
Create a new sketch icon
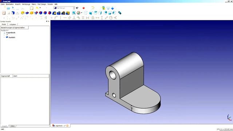[4, 13]
